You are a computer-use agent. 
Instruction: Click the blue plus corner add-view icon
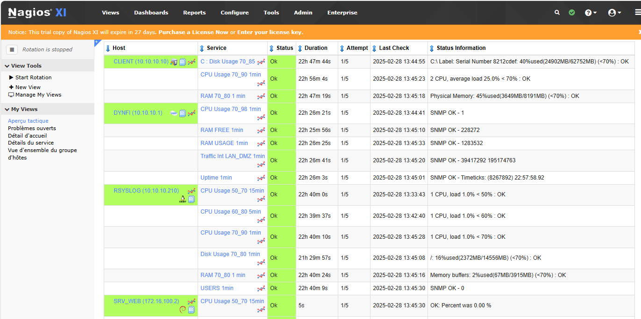97,42
